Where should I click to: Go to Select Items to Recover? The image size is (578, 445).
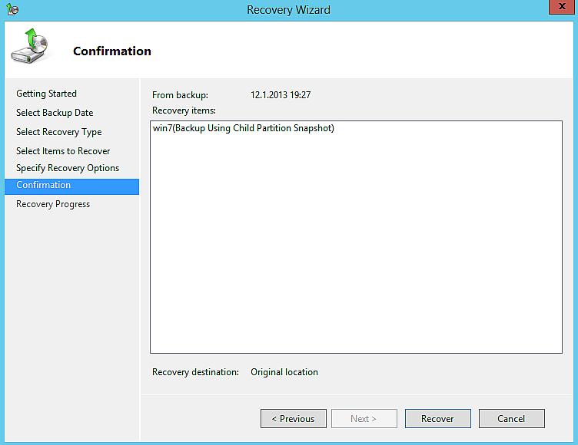click(x=63, y=151)
